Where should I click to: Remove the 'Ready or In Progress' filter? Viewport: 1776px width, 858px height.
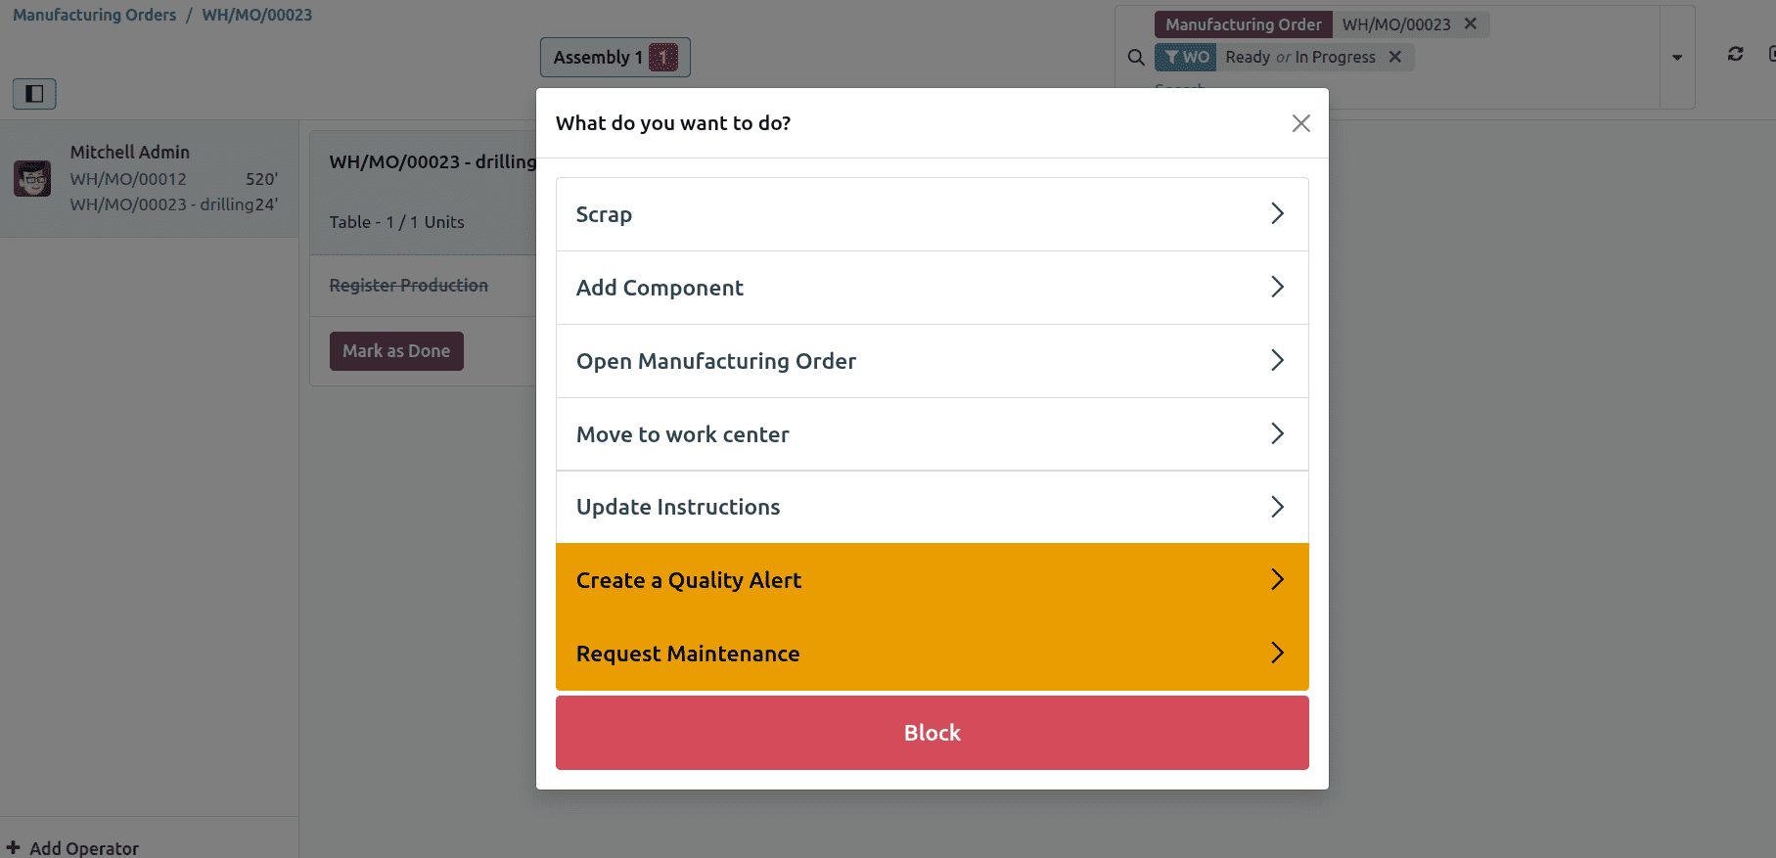click(1395, 57)
